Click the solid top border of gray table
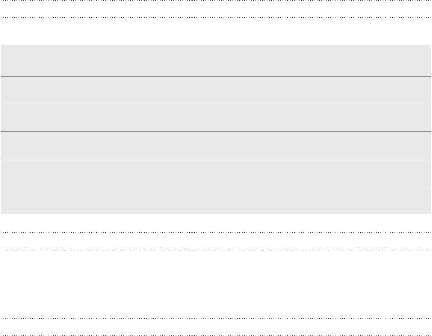432x336 pixels. 216,45
